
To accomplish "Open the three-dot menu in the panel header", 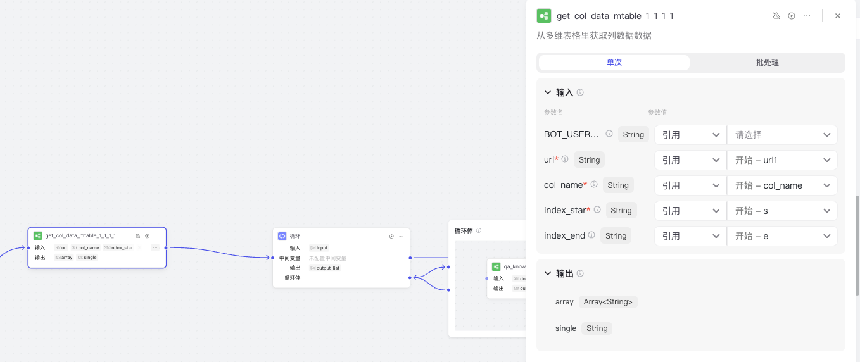I will (807, 16).
